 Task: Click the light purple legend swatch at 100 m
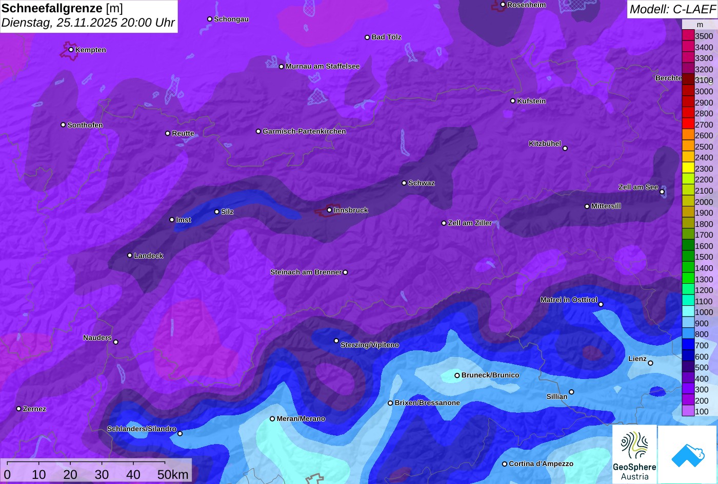tap(688, 411)
